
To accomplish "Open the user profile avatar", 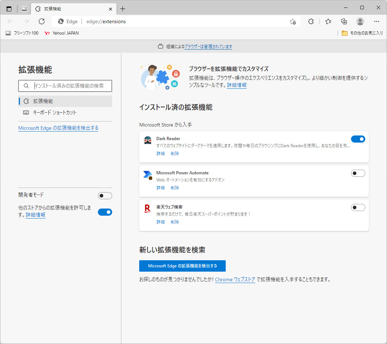I will (x=360, y=21).
